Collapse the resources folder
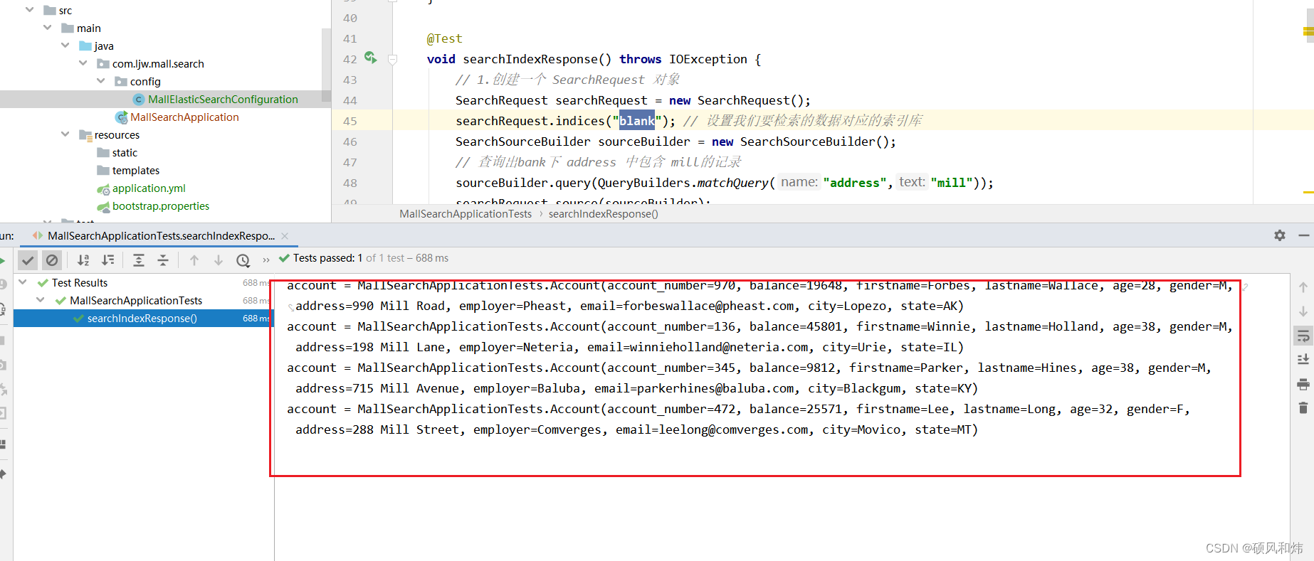This screenshot has height=561, width=1314. (65, 134)
